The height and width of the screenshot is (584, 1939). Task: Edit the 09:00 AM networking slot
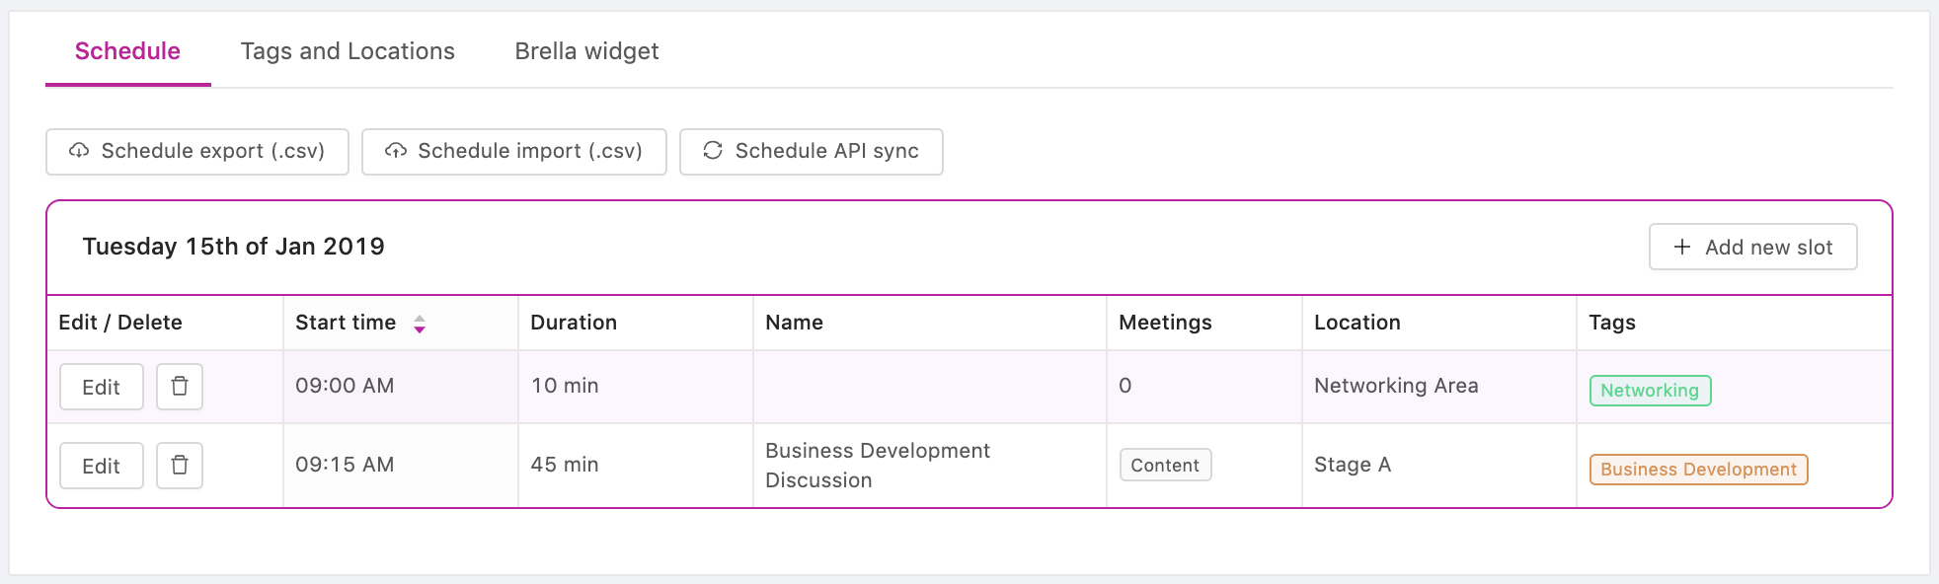(102, 387)
